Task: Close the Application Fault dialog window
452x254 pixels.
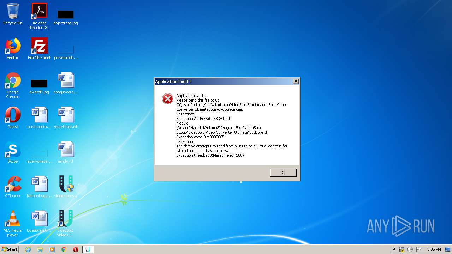Action: (296, 81)
